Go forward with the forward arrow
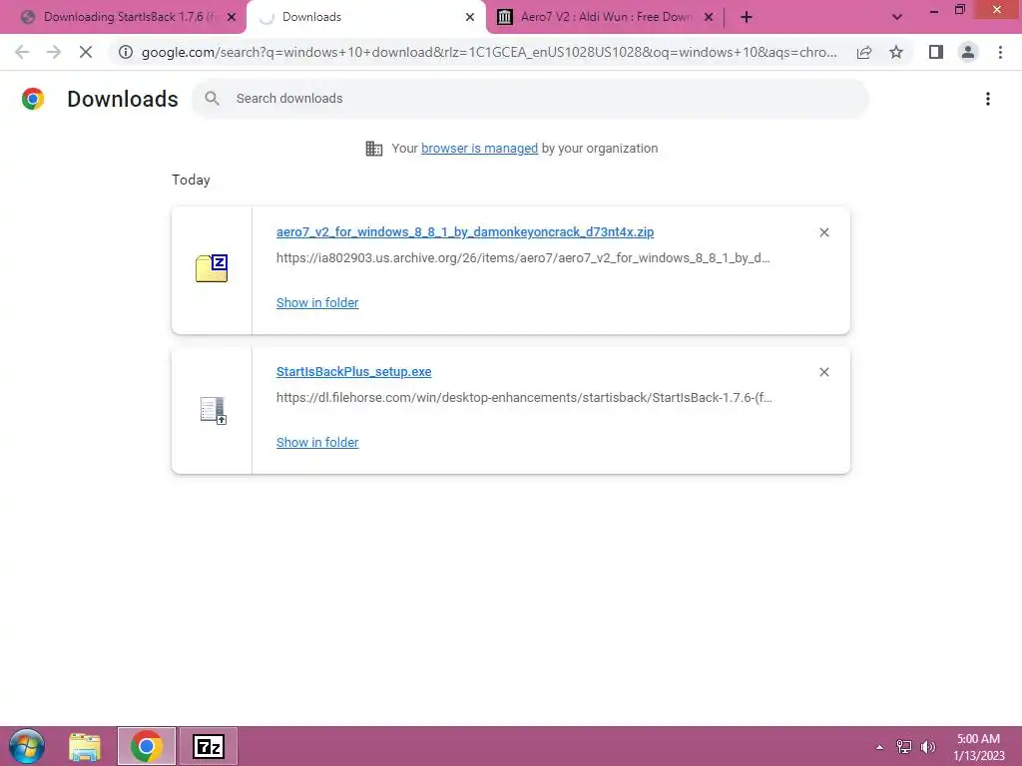 54,52
